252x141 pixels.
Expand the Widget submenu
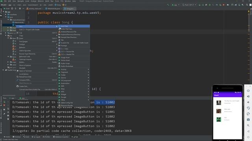coord(74,94)
